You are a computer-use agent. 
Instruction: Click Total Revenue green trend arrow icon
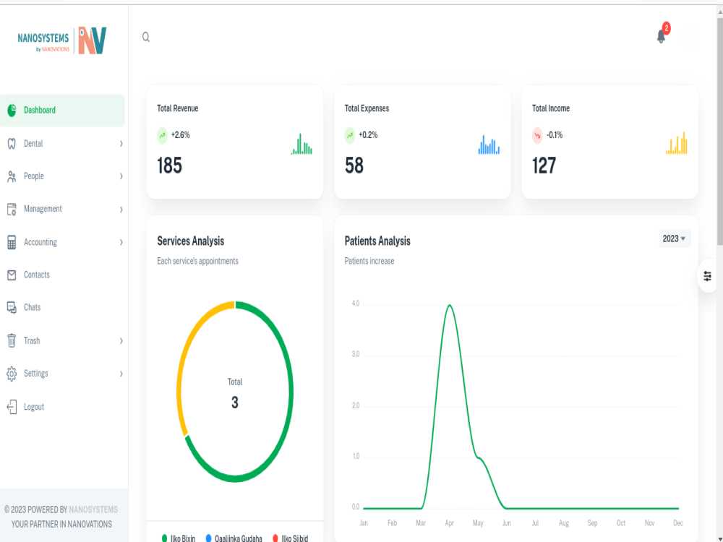tap(162, 136)
